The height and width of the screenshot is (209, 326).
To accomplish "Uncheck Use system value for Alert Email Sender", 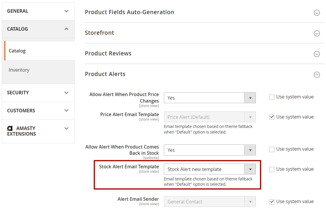I will (272, 202).
